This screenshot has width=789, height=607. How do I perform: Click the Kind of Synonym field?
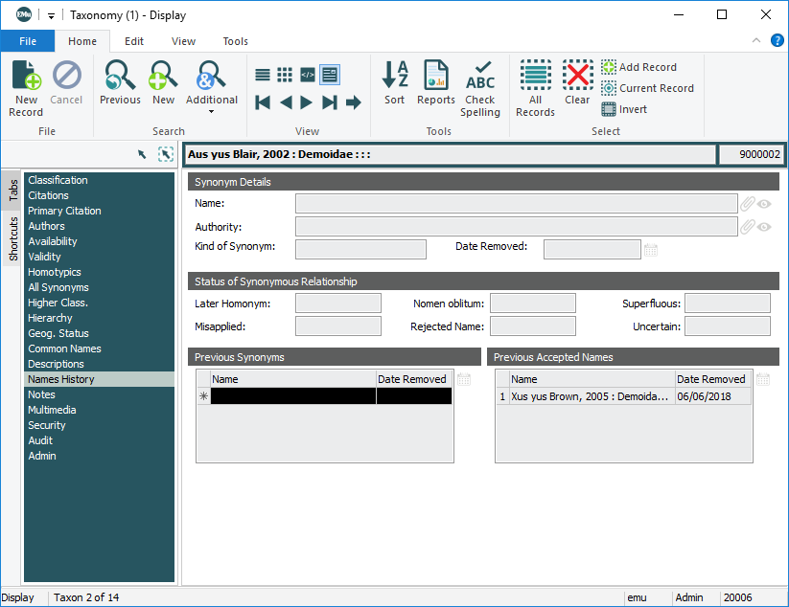[360, 250]
